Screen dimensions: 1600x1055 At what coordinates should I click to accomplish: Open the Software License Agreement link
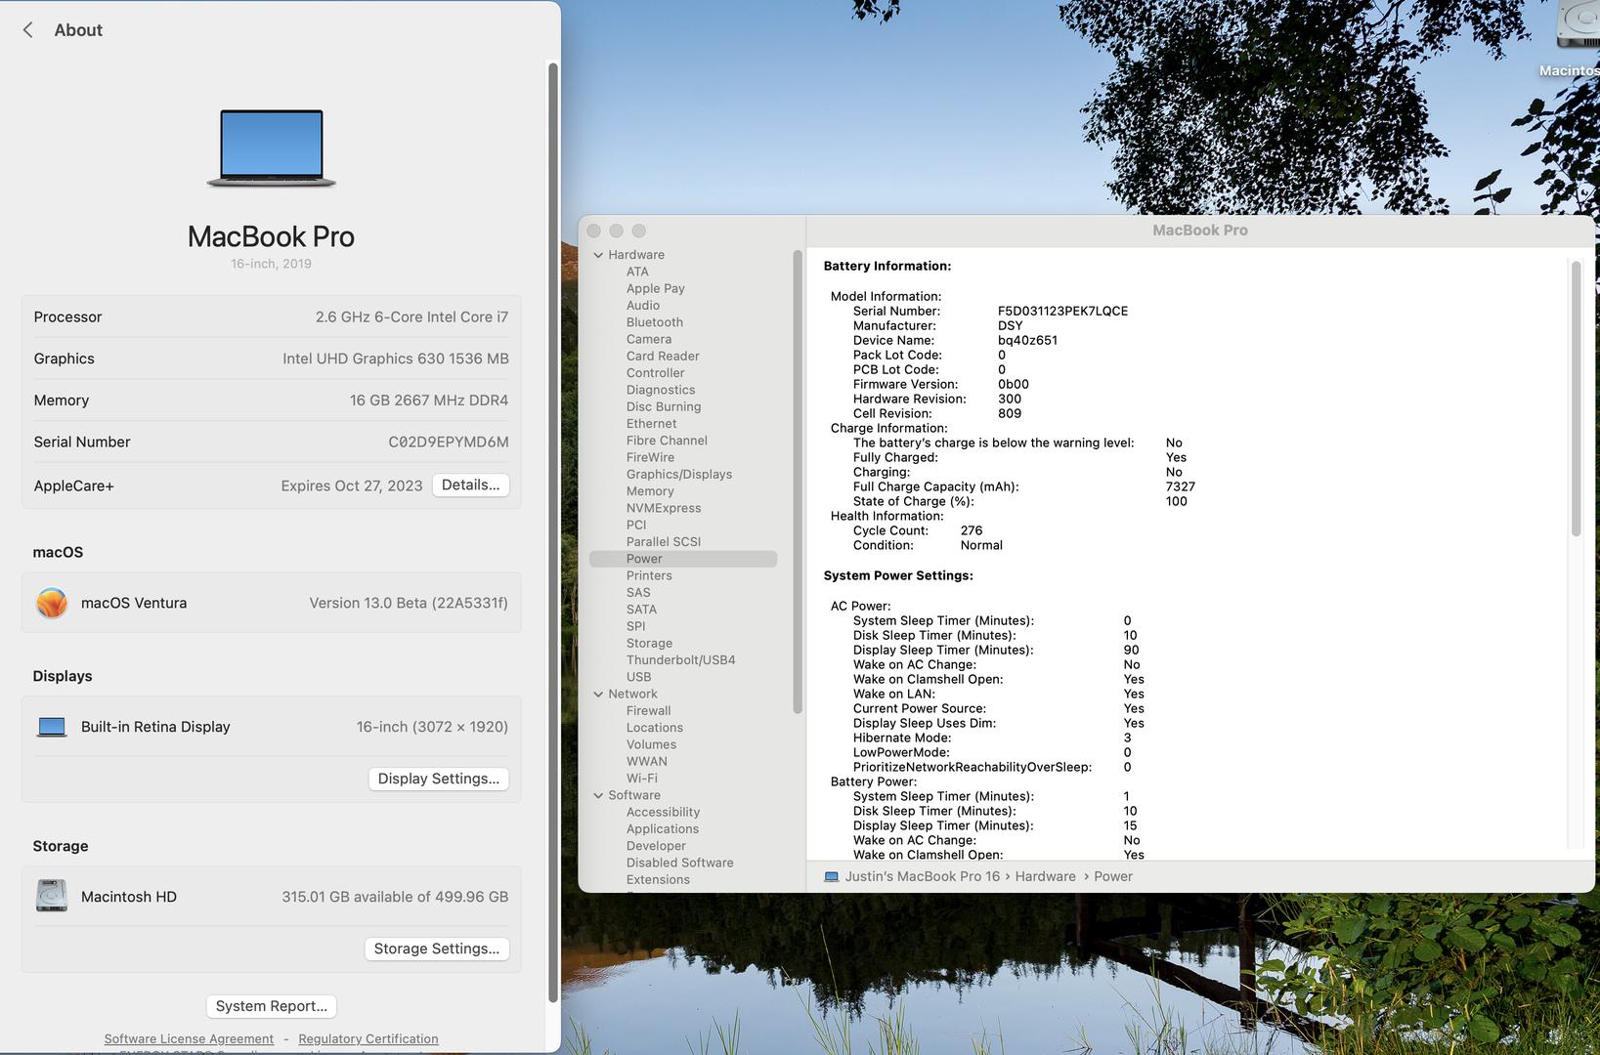pyautogui.click(x=189, y=1039)
